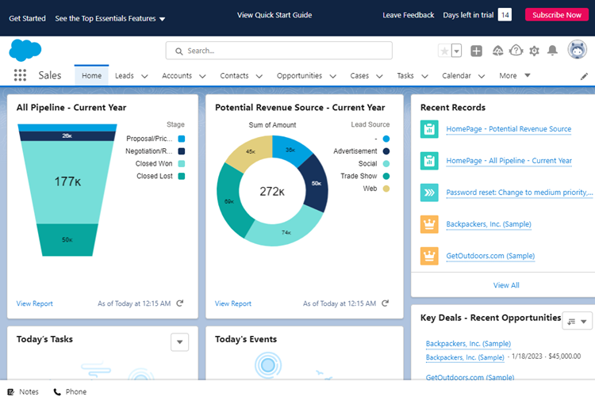The height and width of the screenshot is (408, 595).
Task: Open the user profile avatar
Action: 576,51
